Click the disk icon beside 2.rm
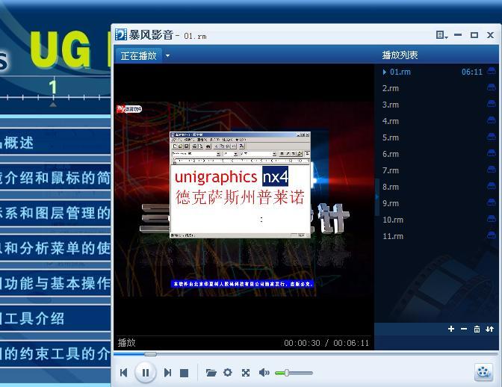502x387 pixels. pyautogui.click(x=492, y=87)
